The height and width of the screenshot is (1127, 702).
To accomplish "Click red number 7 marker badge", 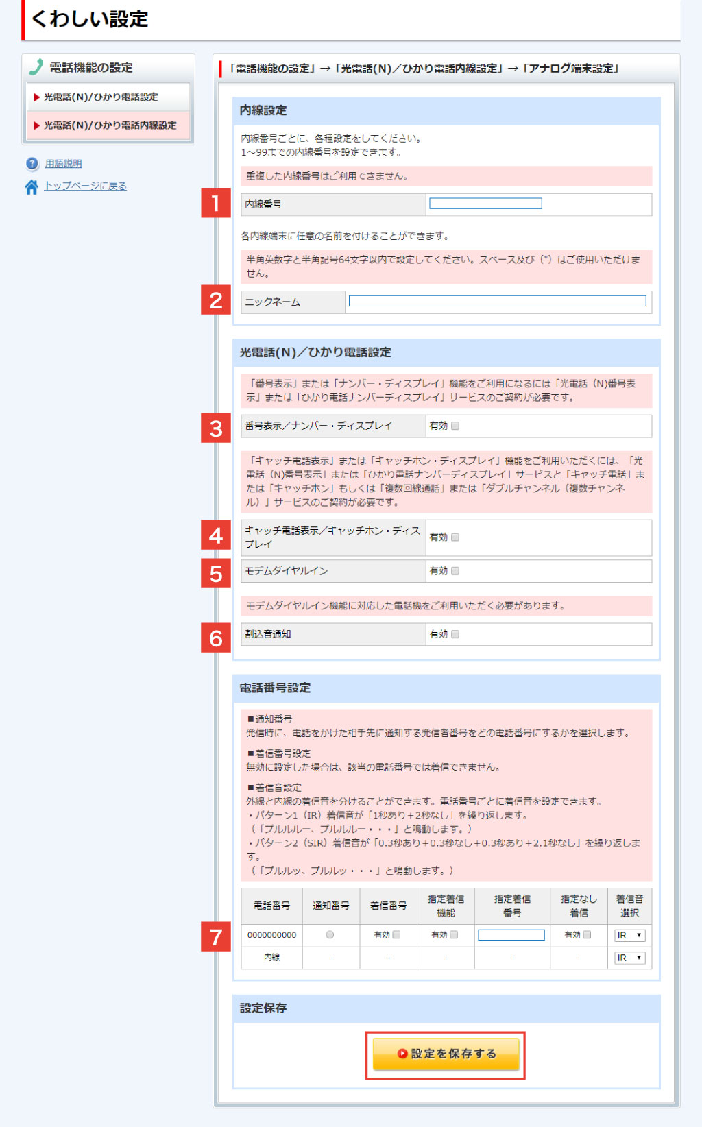I will click(x=215, y=936).
